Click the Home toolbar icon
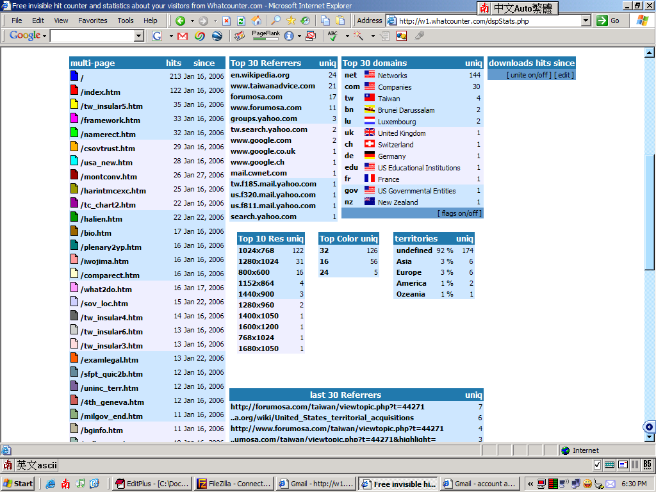Screen dimensions: 656x492 (256, 20)
